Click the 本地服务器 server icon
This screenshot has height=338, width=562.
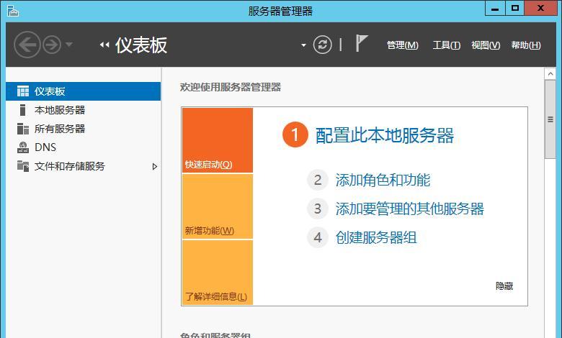click(22, 110)
